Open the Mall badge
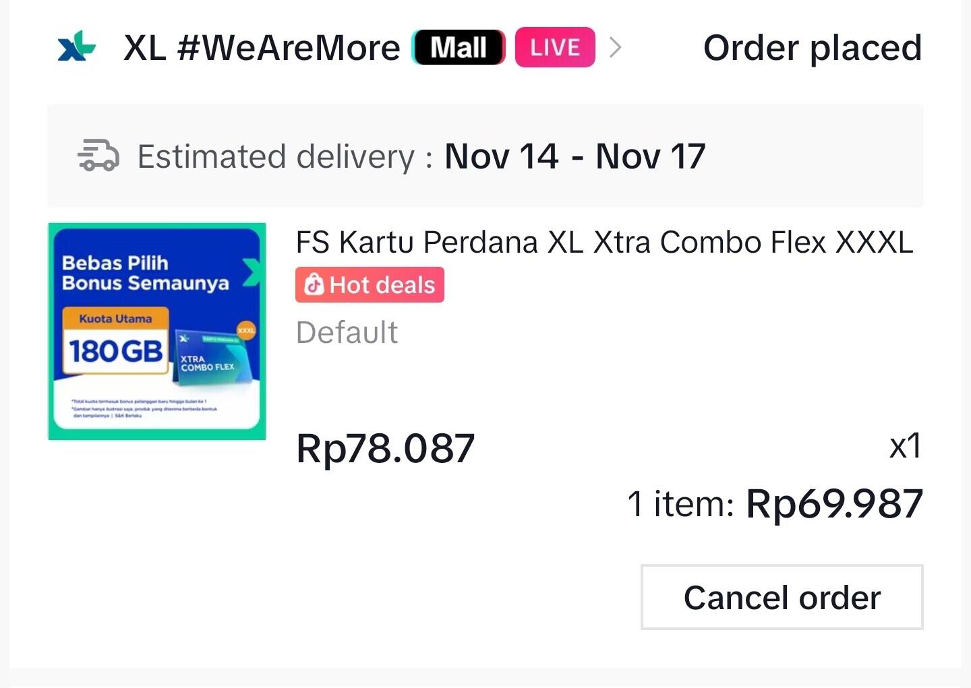 click(x=458, y=46)
